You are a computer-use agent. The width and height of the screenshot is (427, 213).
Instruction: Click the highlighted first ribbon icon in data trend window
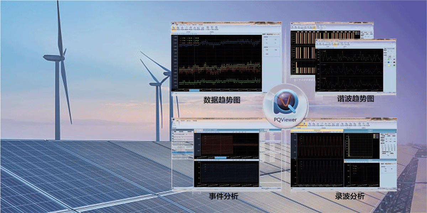click(x=174, y=28)
